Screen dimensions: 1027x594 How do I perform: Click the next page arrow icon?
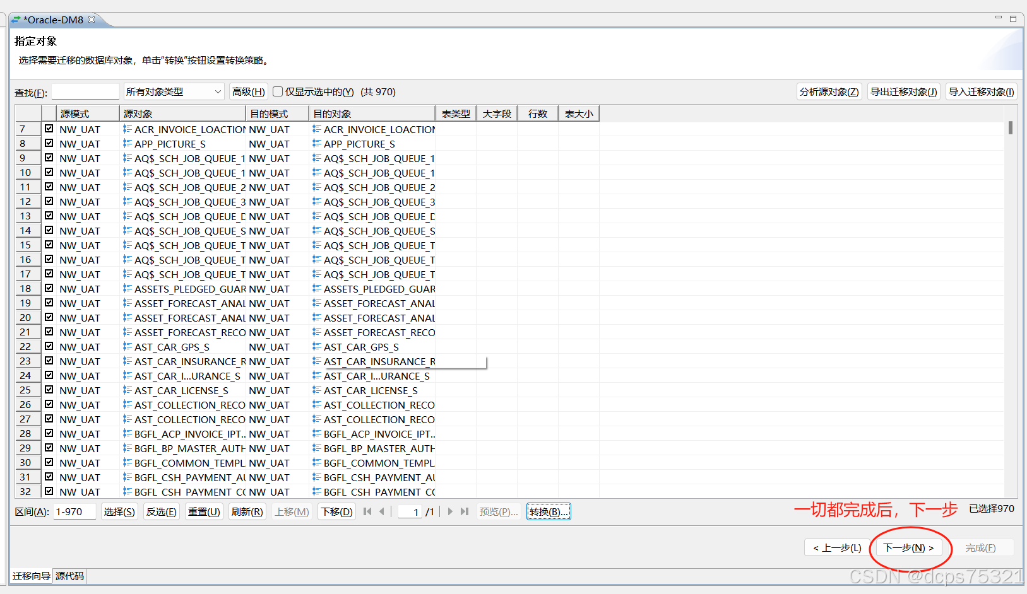click(x=450, y=511)
